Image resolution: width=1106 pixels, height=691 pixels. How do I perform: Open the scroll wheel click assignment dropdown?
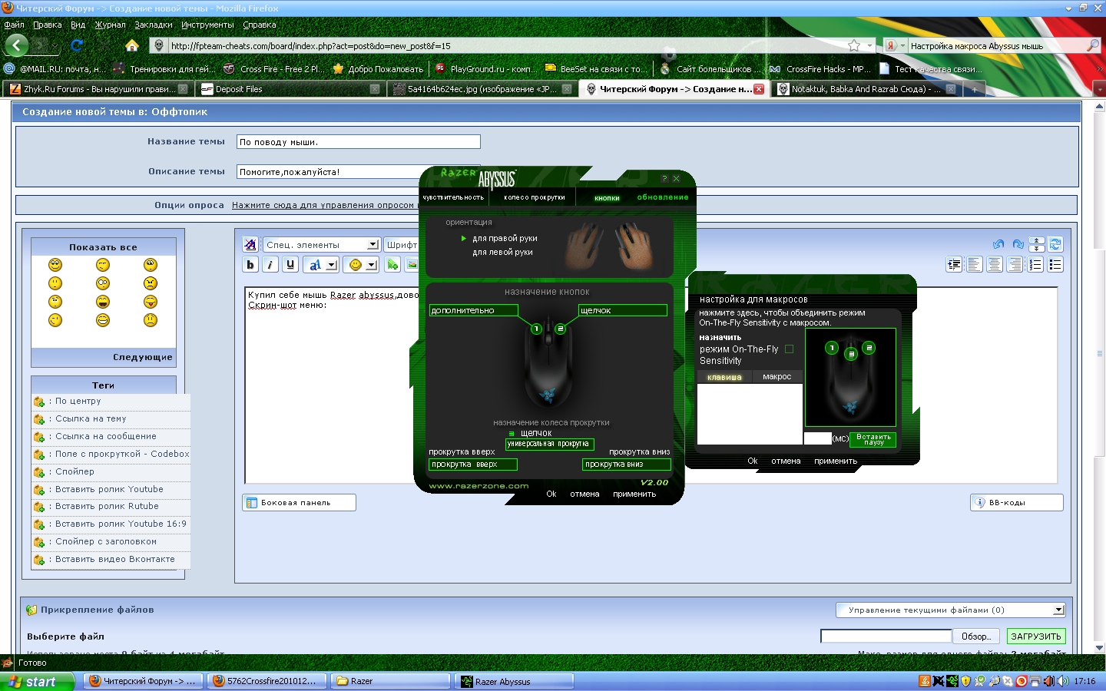click(x=550, y=444)
